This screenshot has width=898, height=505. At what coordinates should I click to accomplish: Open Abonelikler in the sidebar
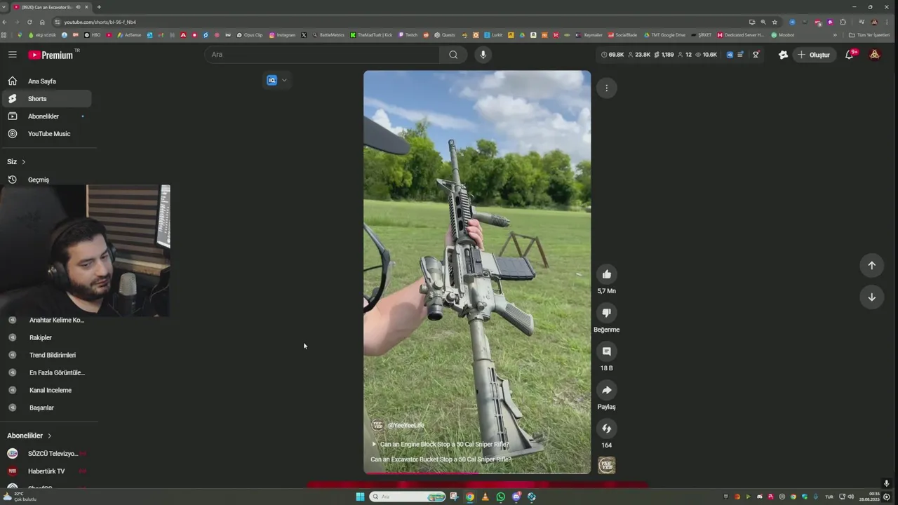(x=46, y=116)
